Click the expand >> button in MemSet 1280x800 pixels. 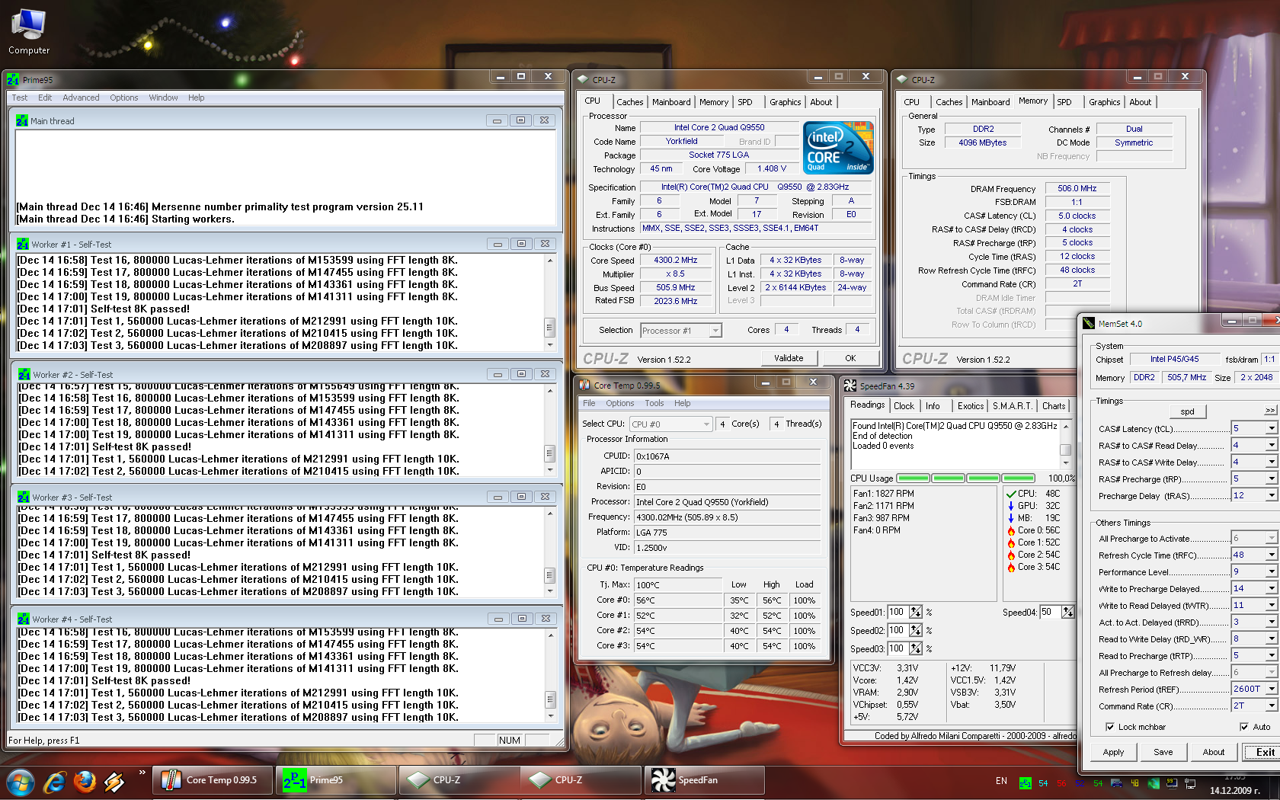[x=1270, y=410]
